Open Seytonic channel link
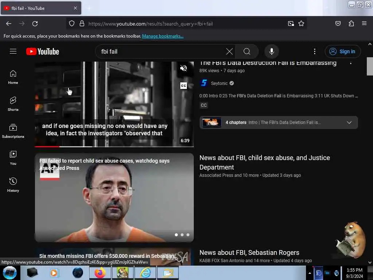Image resolution: width=373 pixels, height=280 pixels. click(x=219, y=83)
